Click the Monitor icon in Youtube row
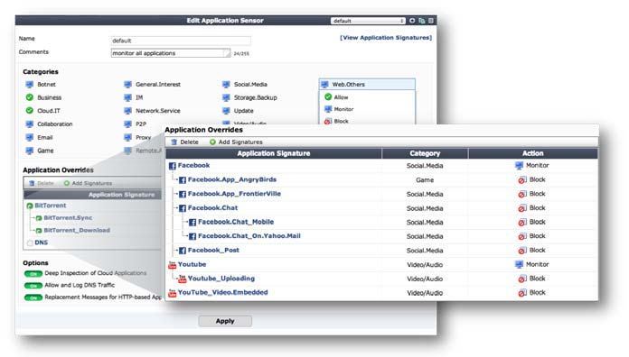The width and height of the screenshot is (629, 357). click(519, 264)
